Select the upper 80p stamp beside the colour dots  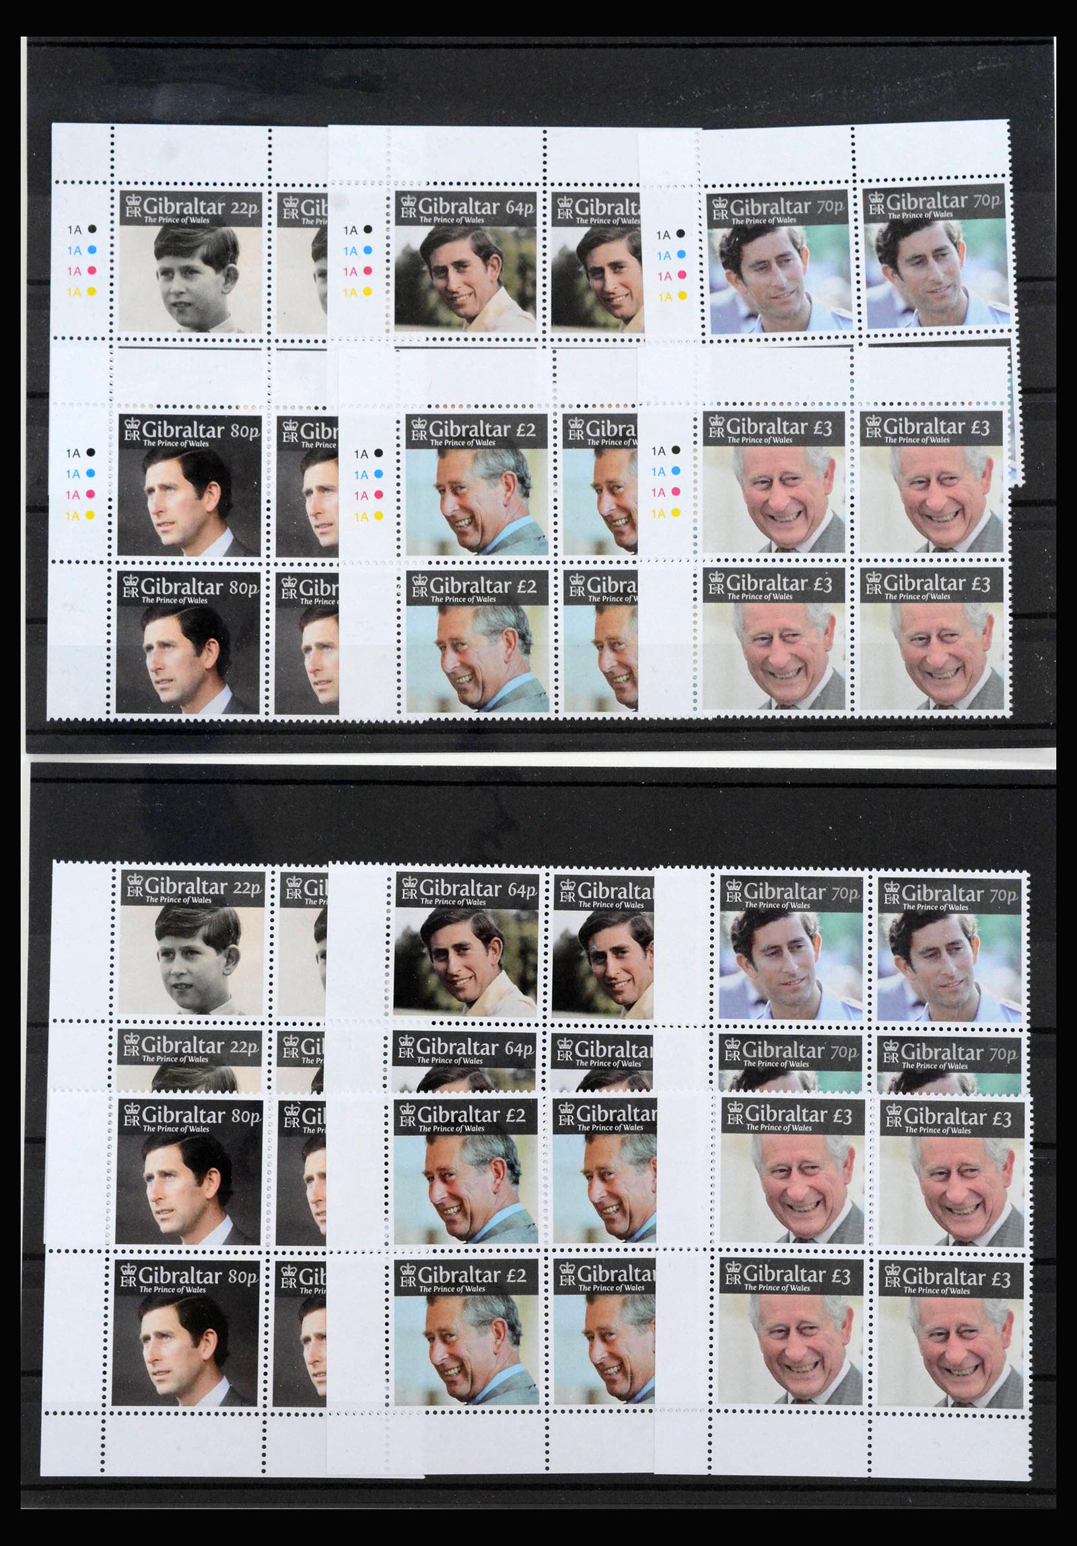pyautogui.click(x=190, y=485)
